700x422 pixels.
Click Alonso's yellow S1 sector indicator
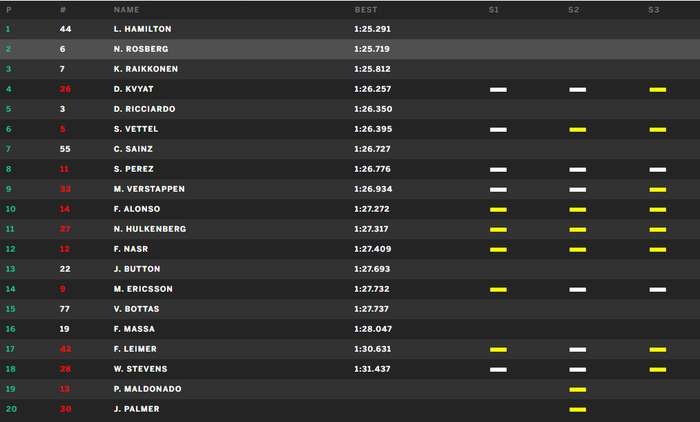(x=498, y=210)
